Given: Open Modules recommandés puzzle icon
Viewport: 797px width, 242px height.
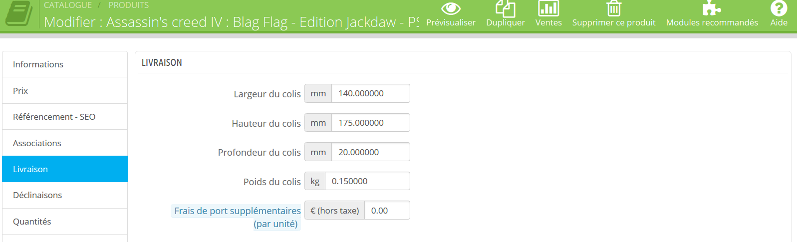Looking at the screenshot, I should pyautogui.click(x=711, y=8).
